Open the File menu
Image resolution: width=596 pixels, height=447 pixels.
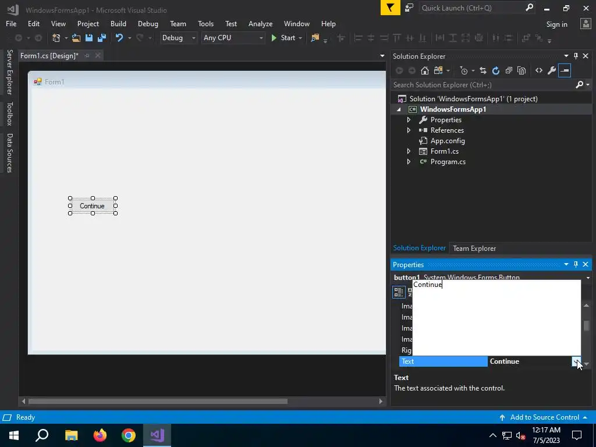coord(11,23)
